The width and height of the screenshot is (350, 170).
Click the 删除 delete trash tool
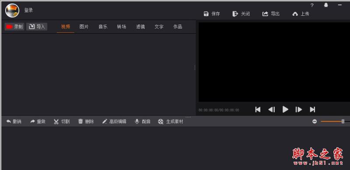[86, 121]
